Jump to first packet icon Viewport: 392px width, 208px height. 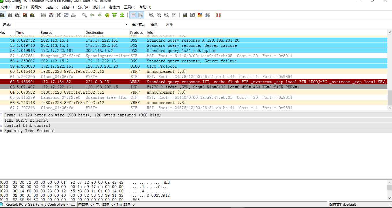click(115, 15)
